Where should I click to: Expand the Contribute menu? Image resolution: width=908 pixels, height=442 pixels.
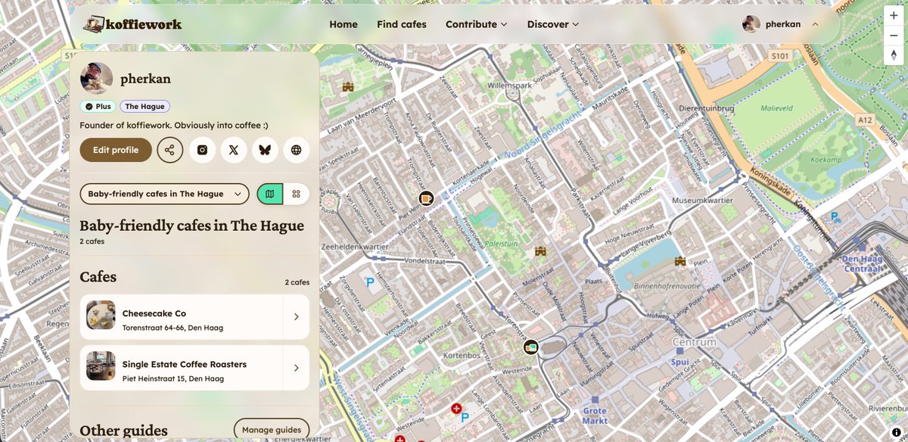click(x=477, y=24)
